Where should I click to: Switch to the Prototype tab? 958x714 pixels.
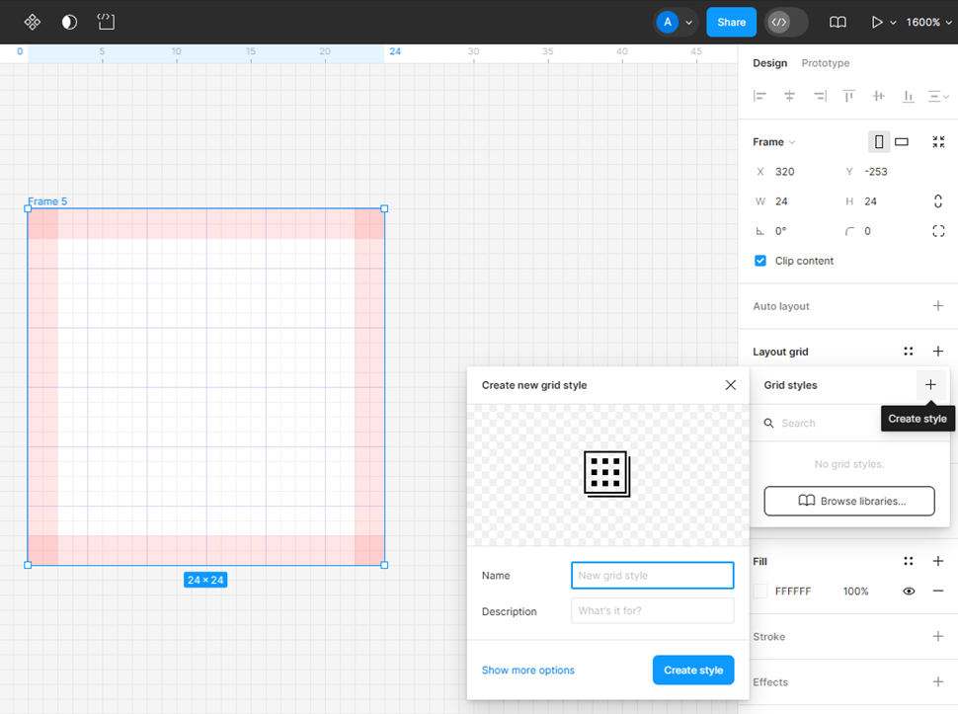click(x=826, y=63)
